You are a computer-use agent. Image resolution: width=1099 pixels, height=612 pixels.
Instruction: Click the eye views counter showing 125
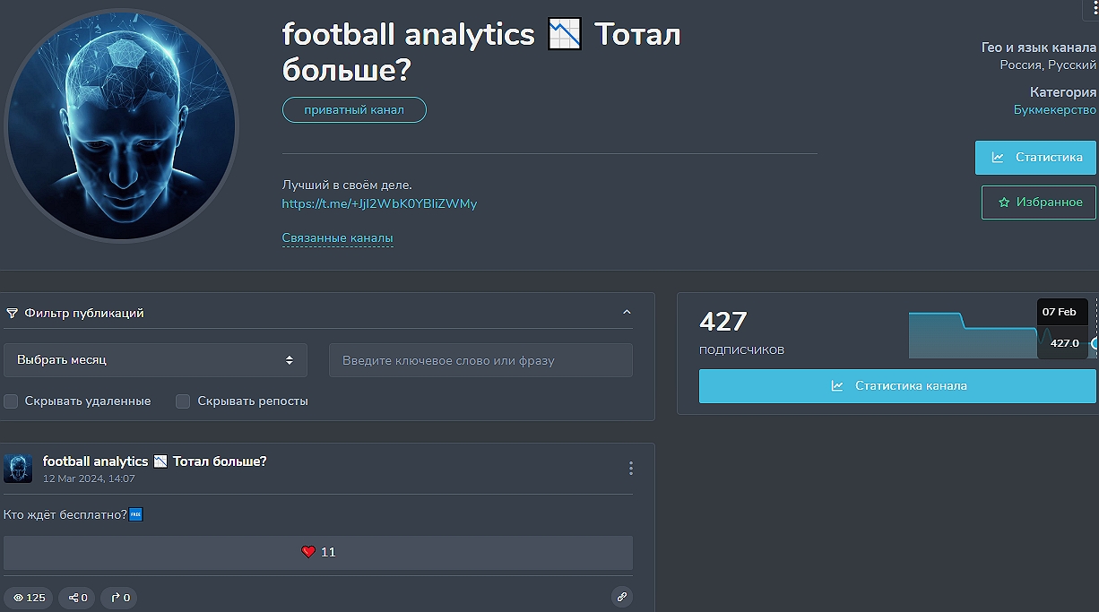pyautogui.click(x=28, y=598)
